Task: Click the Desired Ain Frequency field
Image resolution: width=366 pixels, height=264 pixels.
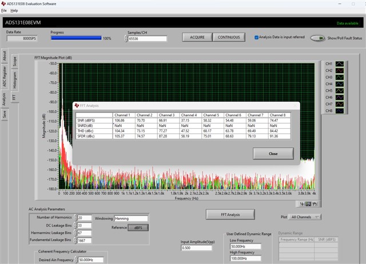Action: [x=90, y=260]
